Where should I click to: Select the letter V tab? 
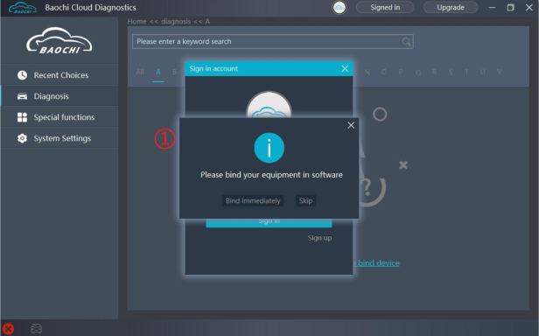click(x=499, y=72)
